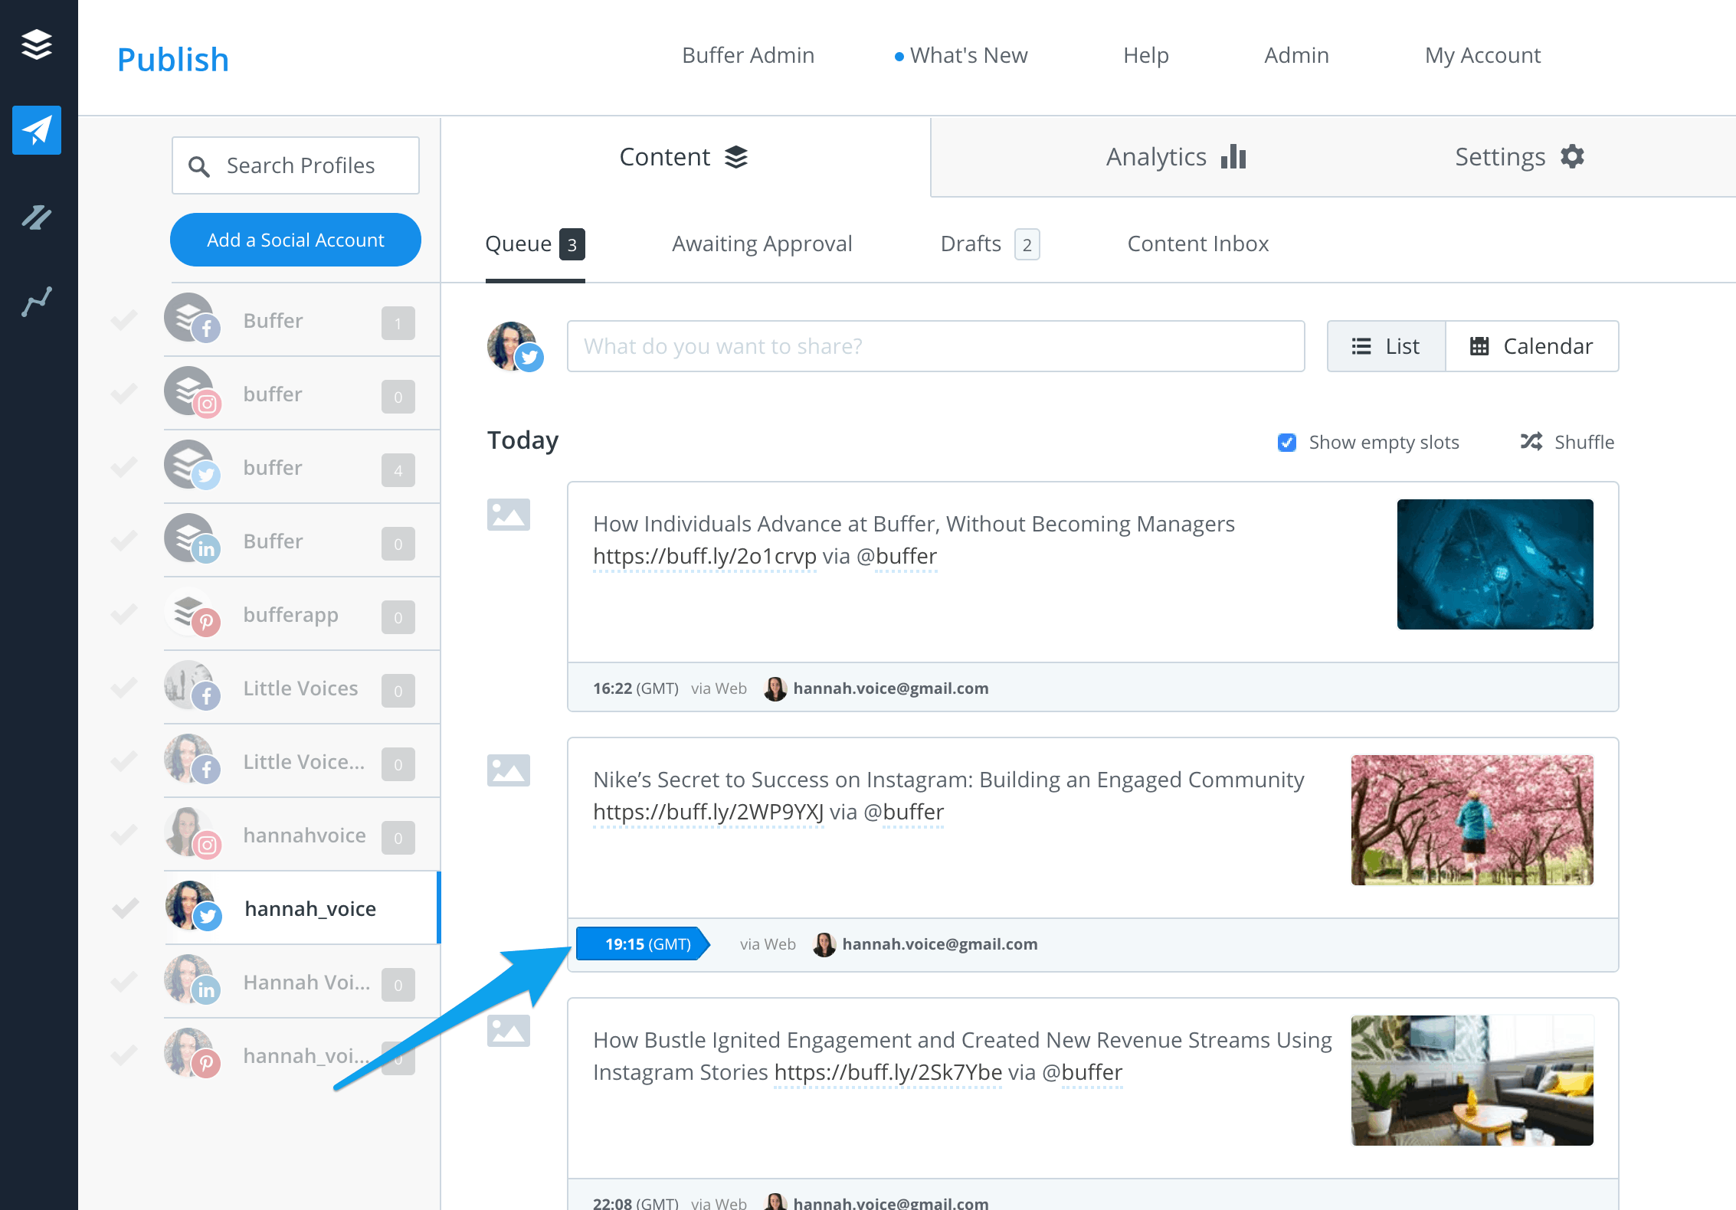1736x1210 pixels.
Task: Click image placeholder icon beside Bustle post
Action: point(509,1031)
